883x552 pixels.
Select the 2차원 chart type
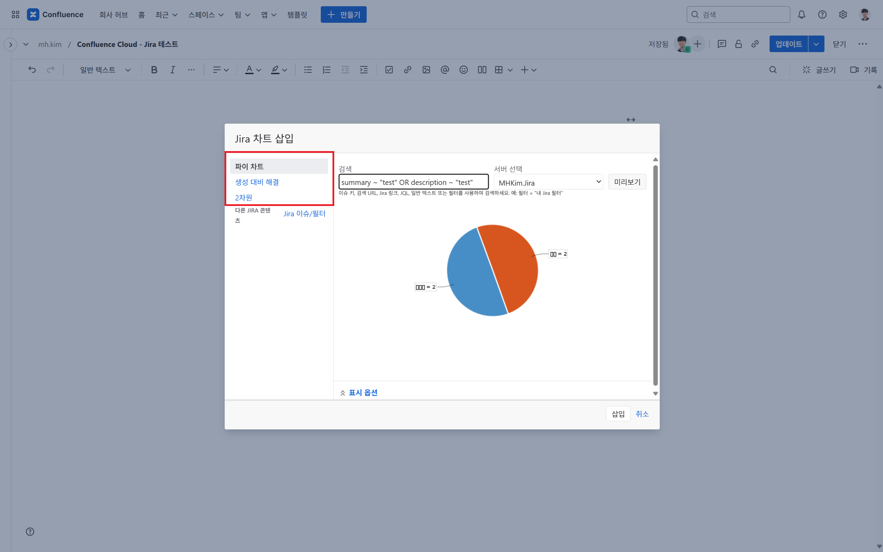click(244, 197)
